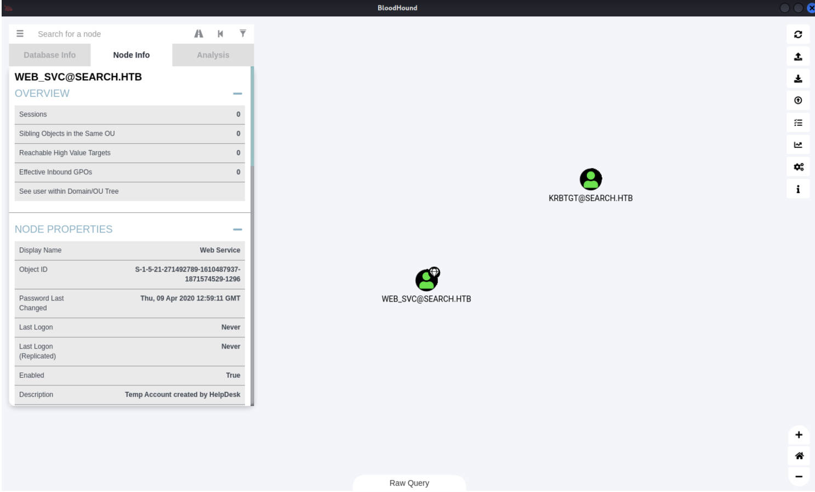The width and height of the screenshot is (815, 492).
Task: Open the About info icon
Action: click(x=798, y=189)
